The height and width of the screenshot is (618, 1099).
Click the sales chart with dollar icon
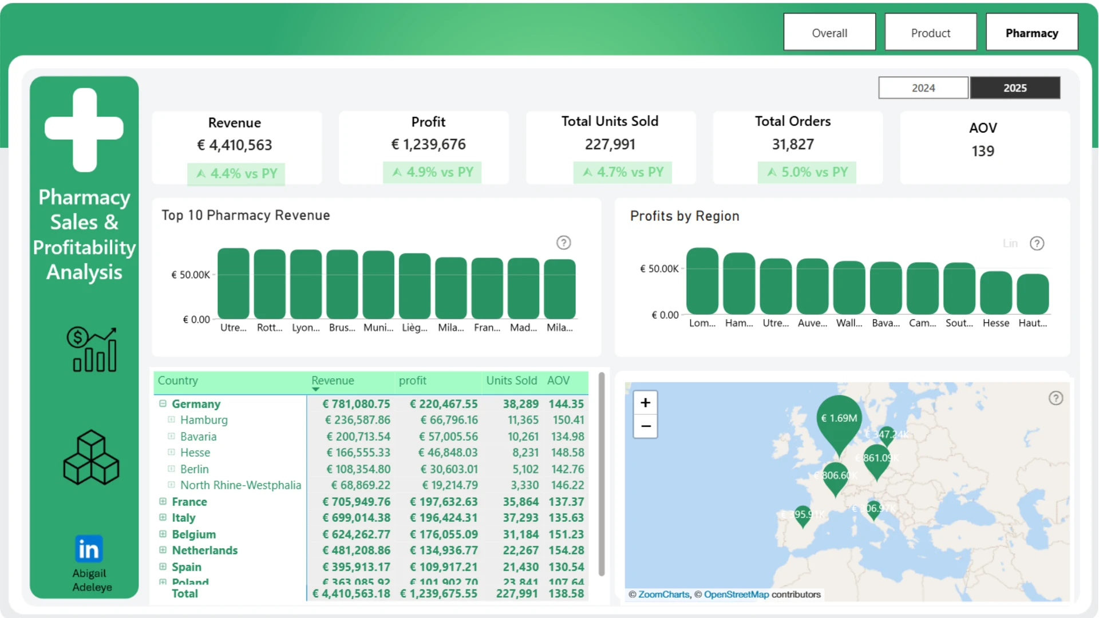pos(92,349)
